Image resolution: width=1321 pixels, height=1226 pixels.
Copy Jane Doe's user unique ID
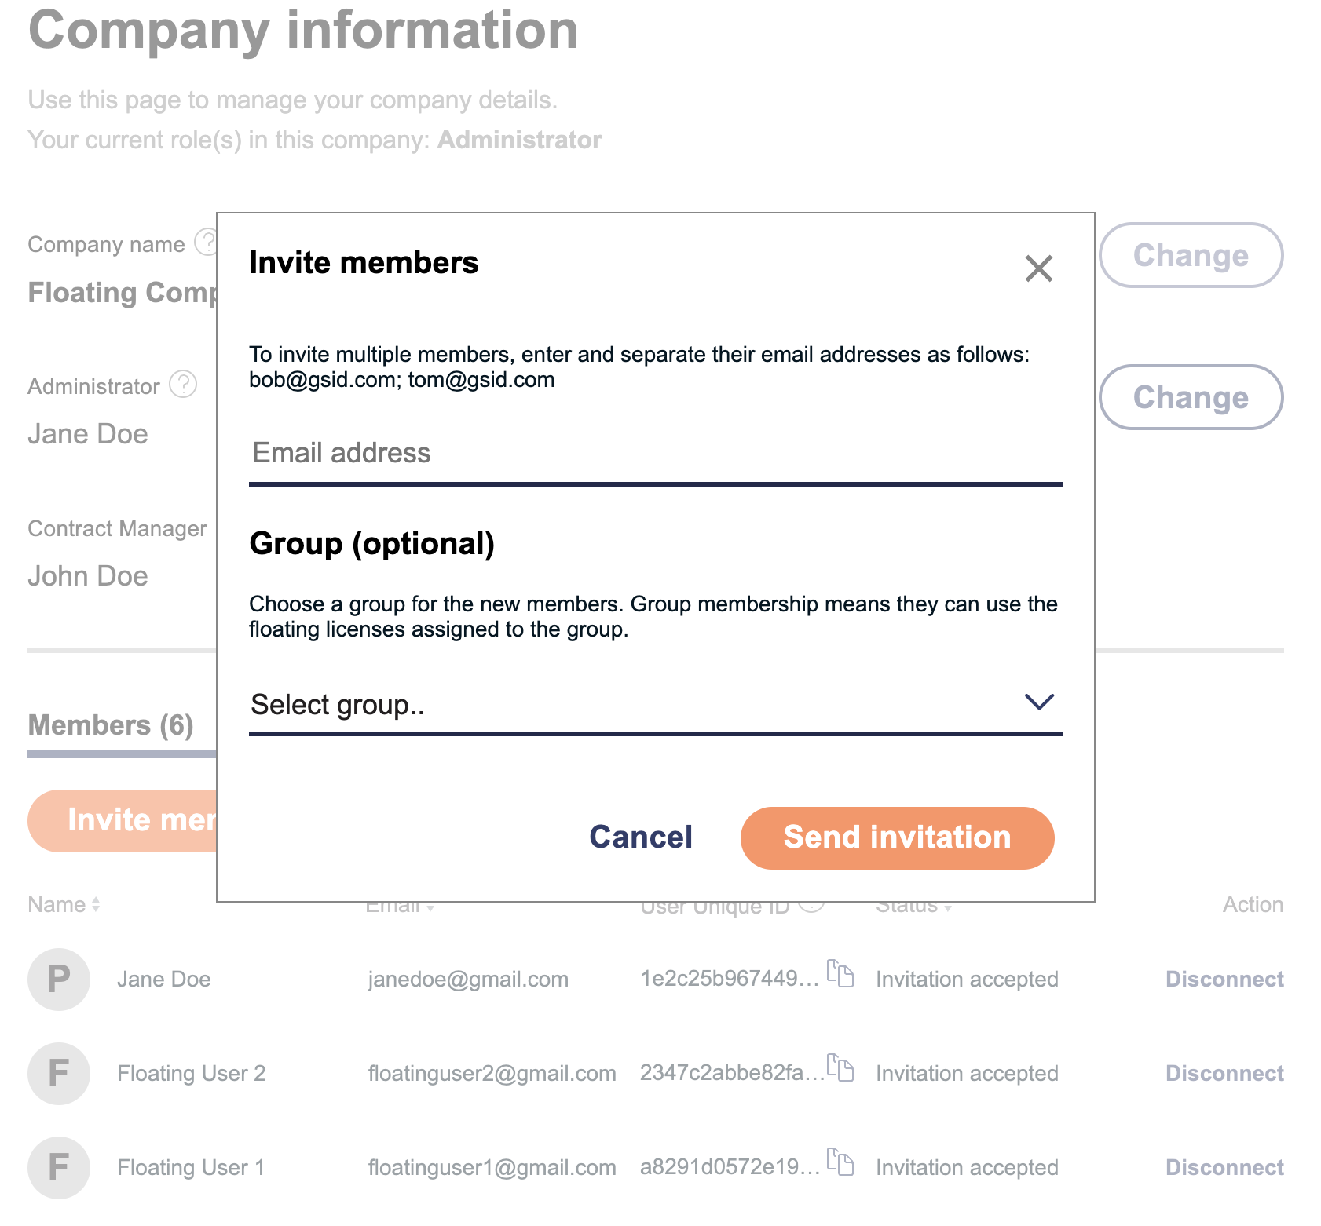pos(840,973)
